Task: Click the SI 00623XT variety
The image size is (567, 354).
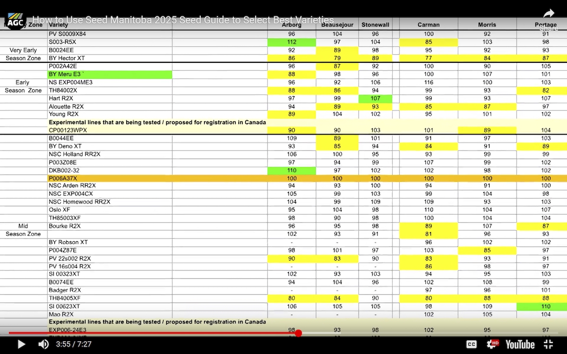Action: point(65,306)
